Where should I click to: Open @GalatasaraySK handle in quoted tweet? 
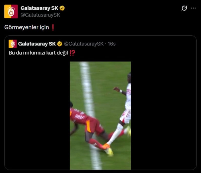click(84, 44)
